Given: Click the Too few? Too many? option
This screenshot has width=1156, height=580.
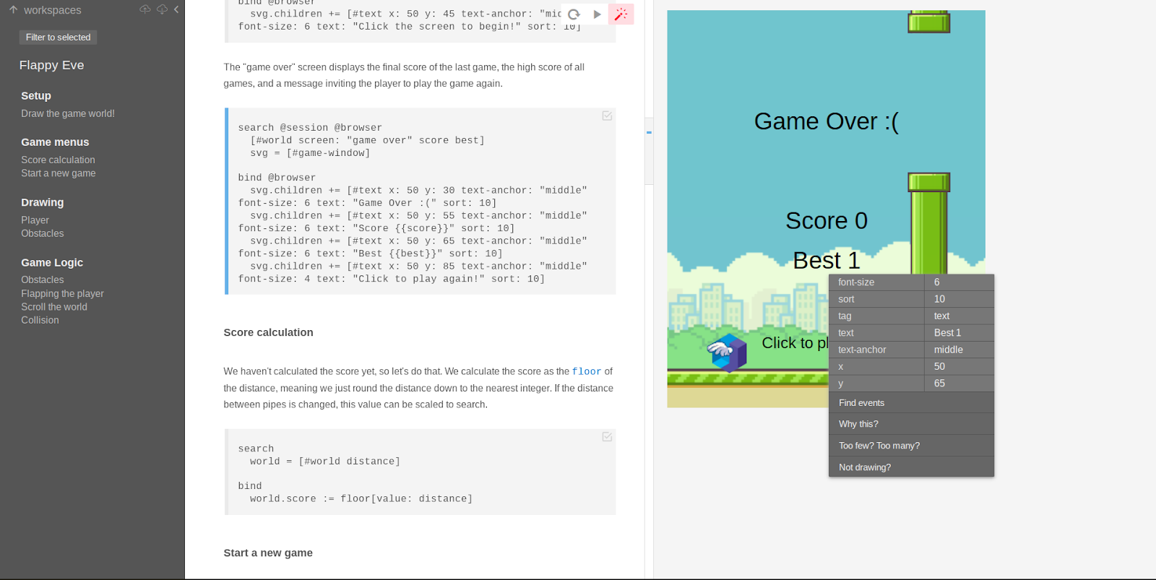Looking at the screenshot, I should (x=879, y=446).
